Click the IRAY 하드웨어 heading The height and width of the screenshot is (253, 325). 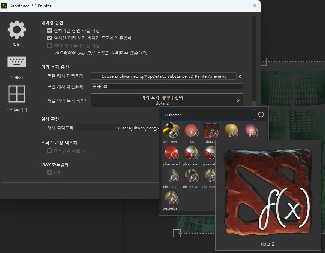tap(55, 165)
